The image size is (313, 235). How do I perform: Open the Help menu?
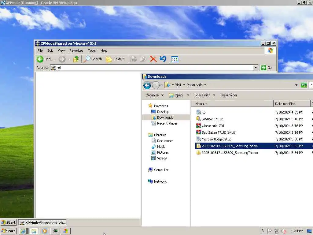[104, 50]
